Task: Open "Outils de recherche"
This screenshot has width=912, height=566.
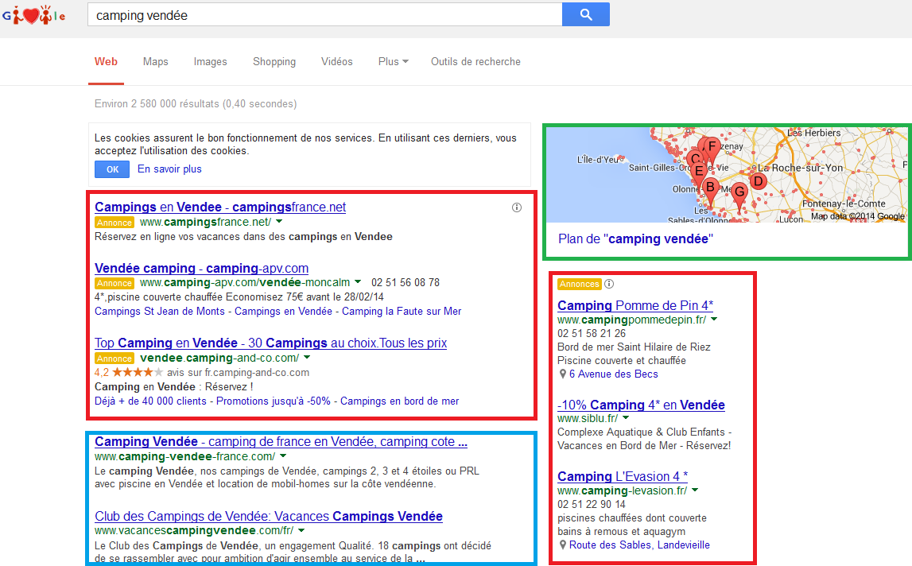Action: pyautogui.click(x=475, y=61)
